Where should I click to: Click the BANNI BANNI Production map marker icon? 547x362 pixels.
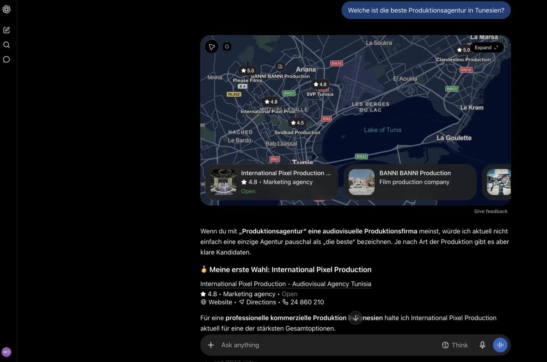[280, 66]
